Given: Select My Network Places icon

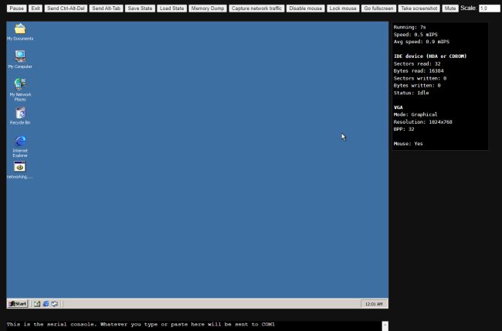Looking at the screenshot, I should [x=20, y=90].
